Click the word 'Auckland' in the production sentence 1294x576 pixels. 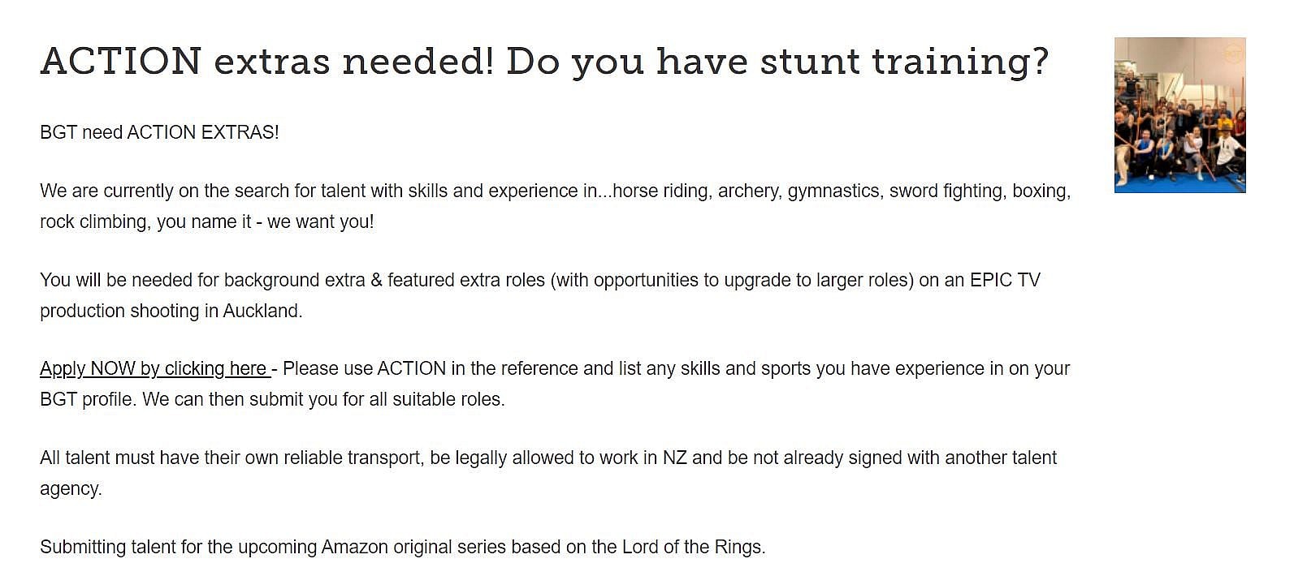pyautogui.click(x=261, y=312)
